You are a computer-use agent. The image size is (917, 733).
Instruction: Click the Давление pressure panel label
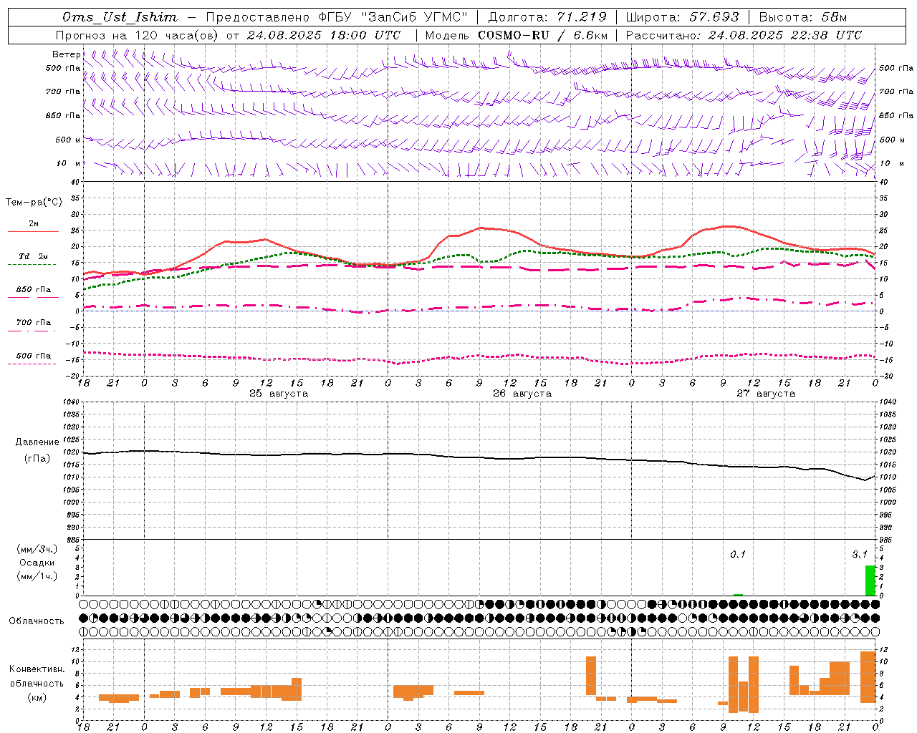[x=37, y=442]
